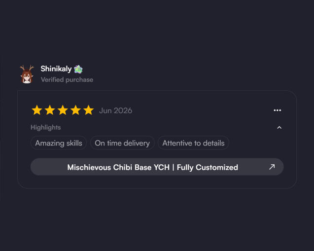Select the first rating star
This screenshot has height=251, width=314.
pyautogui.click(x=37, y=110)
